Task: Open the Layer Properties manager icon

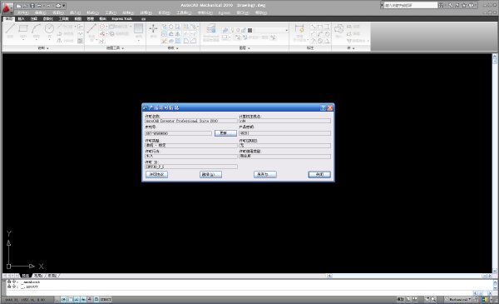Action: click(211, 29)
